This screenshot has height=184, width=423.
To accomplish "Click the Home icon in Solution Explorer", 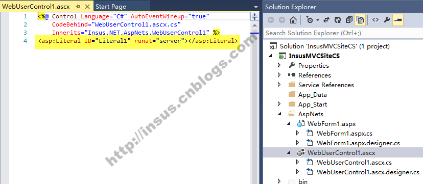I will (293, 20).
